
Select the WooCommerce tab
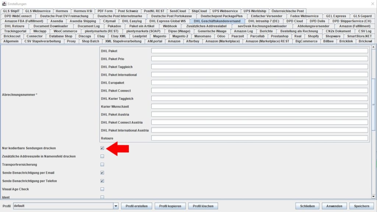tap(66, 31)
